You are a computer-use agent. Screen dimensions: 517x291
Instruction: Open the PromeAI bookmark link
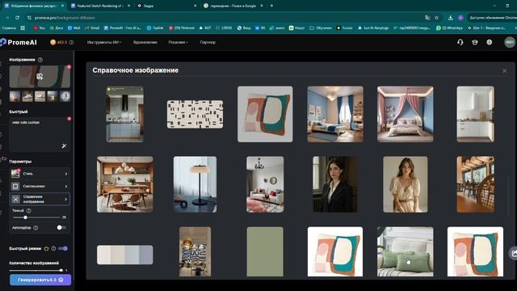pos(122,28)
